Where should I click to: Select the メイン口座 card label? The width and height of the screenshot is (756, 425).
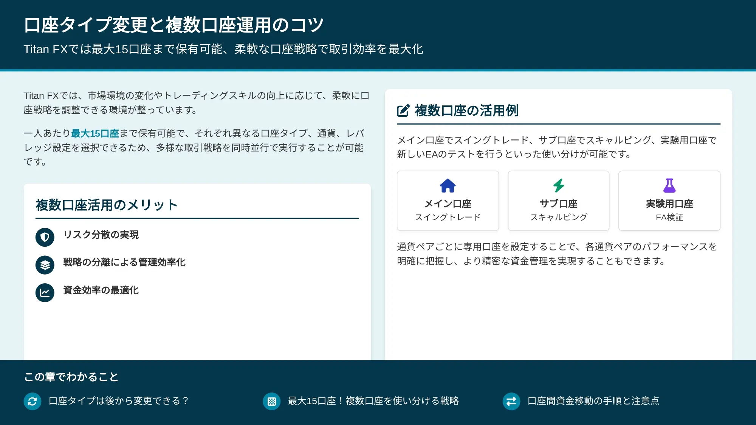[x=448, y=204]
